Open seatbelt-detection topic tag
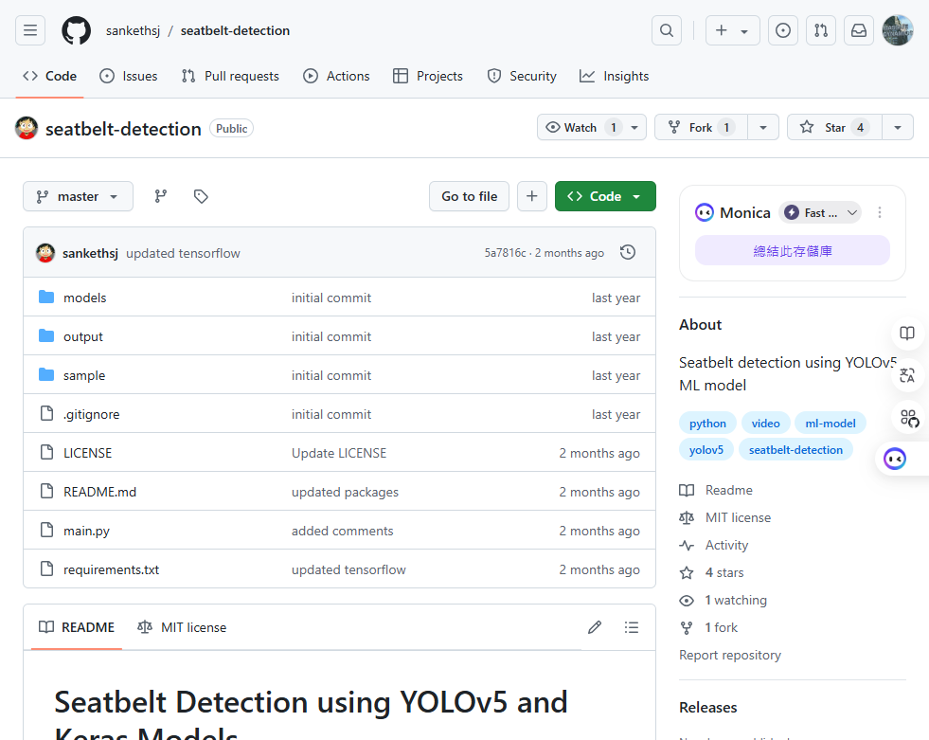 click(x=795, y=449)
